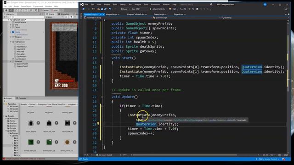The width and height of the screenshot is (294, 165).
Task: Select Unity's Rect tool in the toolbar
Action: (26, 10)
